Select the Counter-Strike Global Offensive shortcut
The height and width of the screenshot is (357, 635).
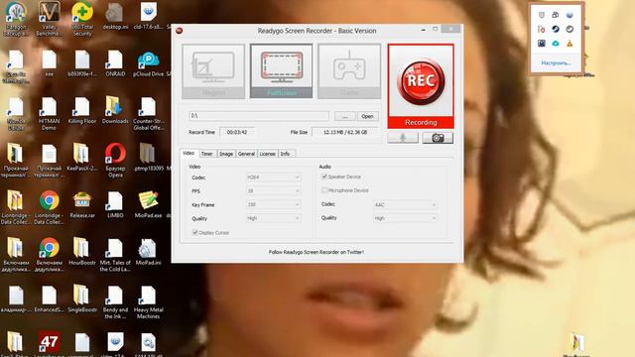coord(148,113)
